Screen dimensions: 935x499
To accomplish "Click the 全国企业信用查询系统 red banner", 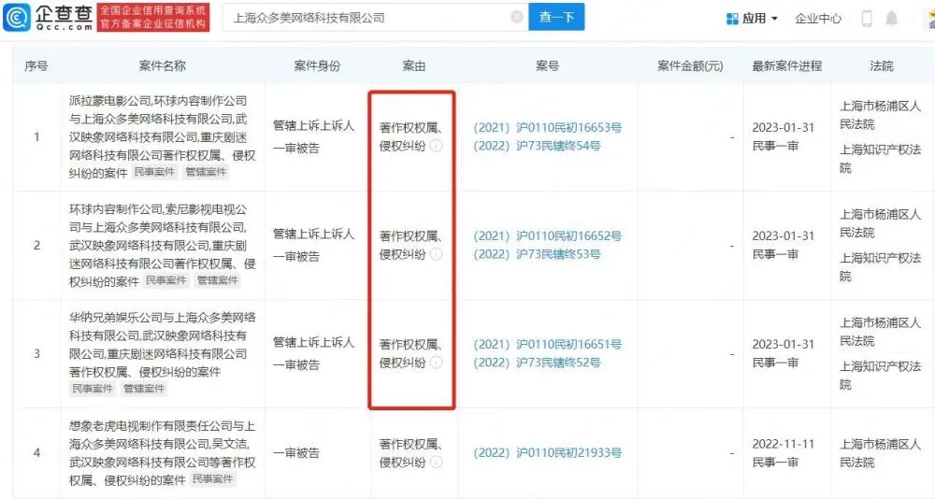I will [153, 18].
